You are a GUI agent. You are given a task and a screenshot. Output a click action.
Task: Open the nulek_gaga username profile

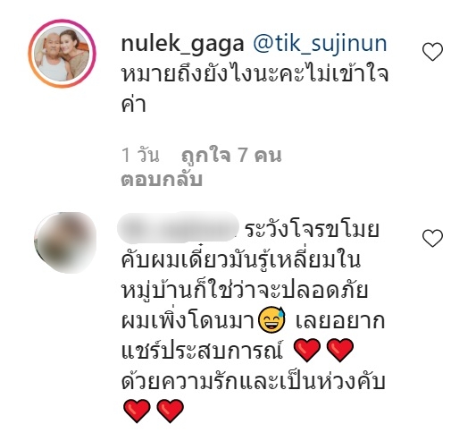point(182,44)
